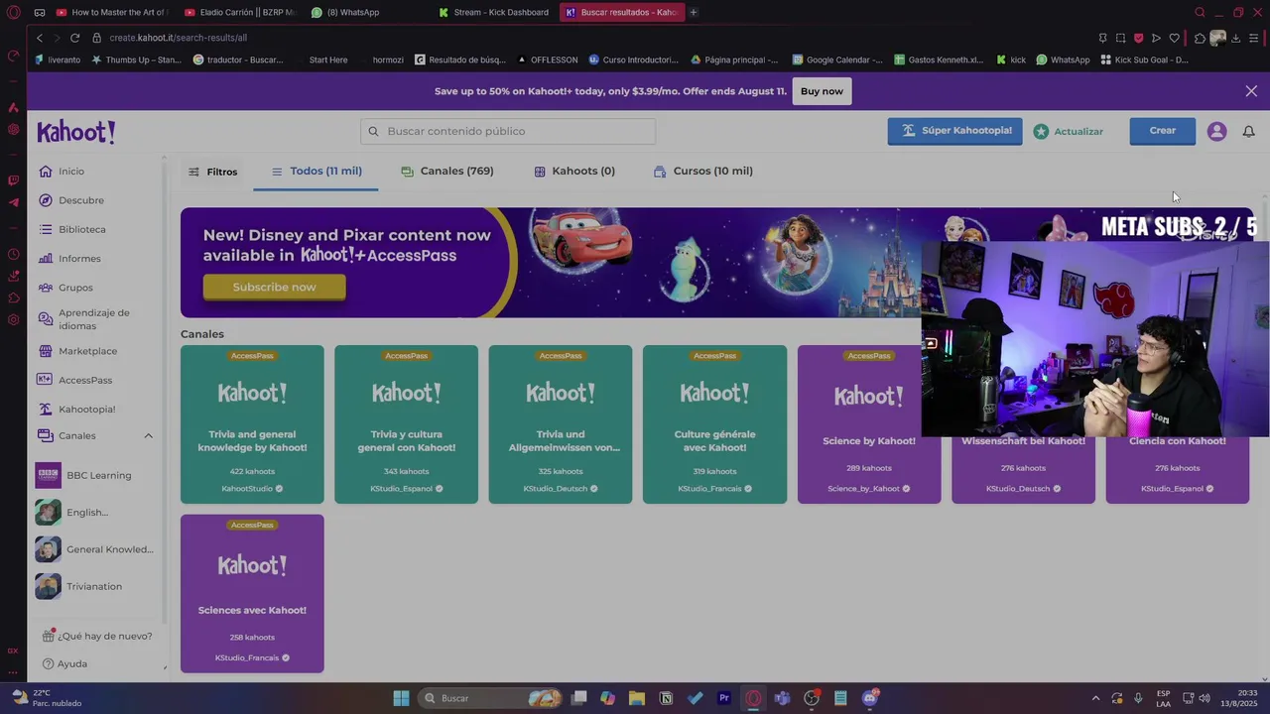This screenshot has width=1270, height=714.
Task: Switch to the Stream - Kick Dashboard tab
Action: 494,12
